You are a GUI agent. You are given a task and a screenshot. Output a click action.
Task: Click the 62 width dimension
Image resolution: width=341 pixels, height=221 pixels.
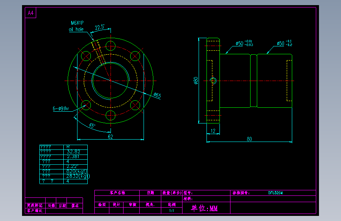[111, 136]
